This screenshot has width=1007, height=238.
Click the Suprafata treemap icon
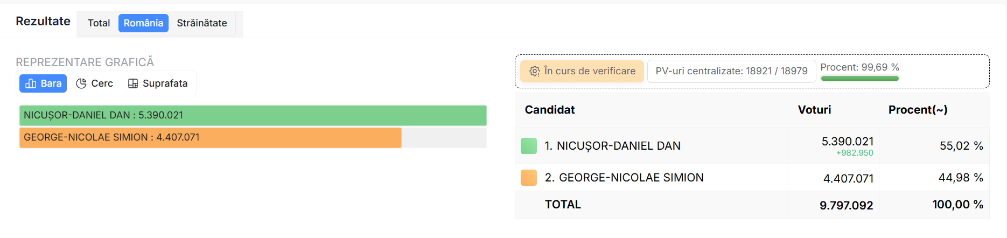pos(133,83)
